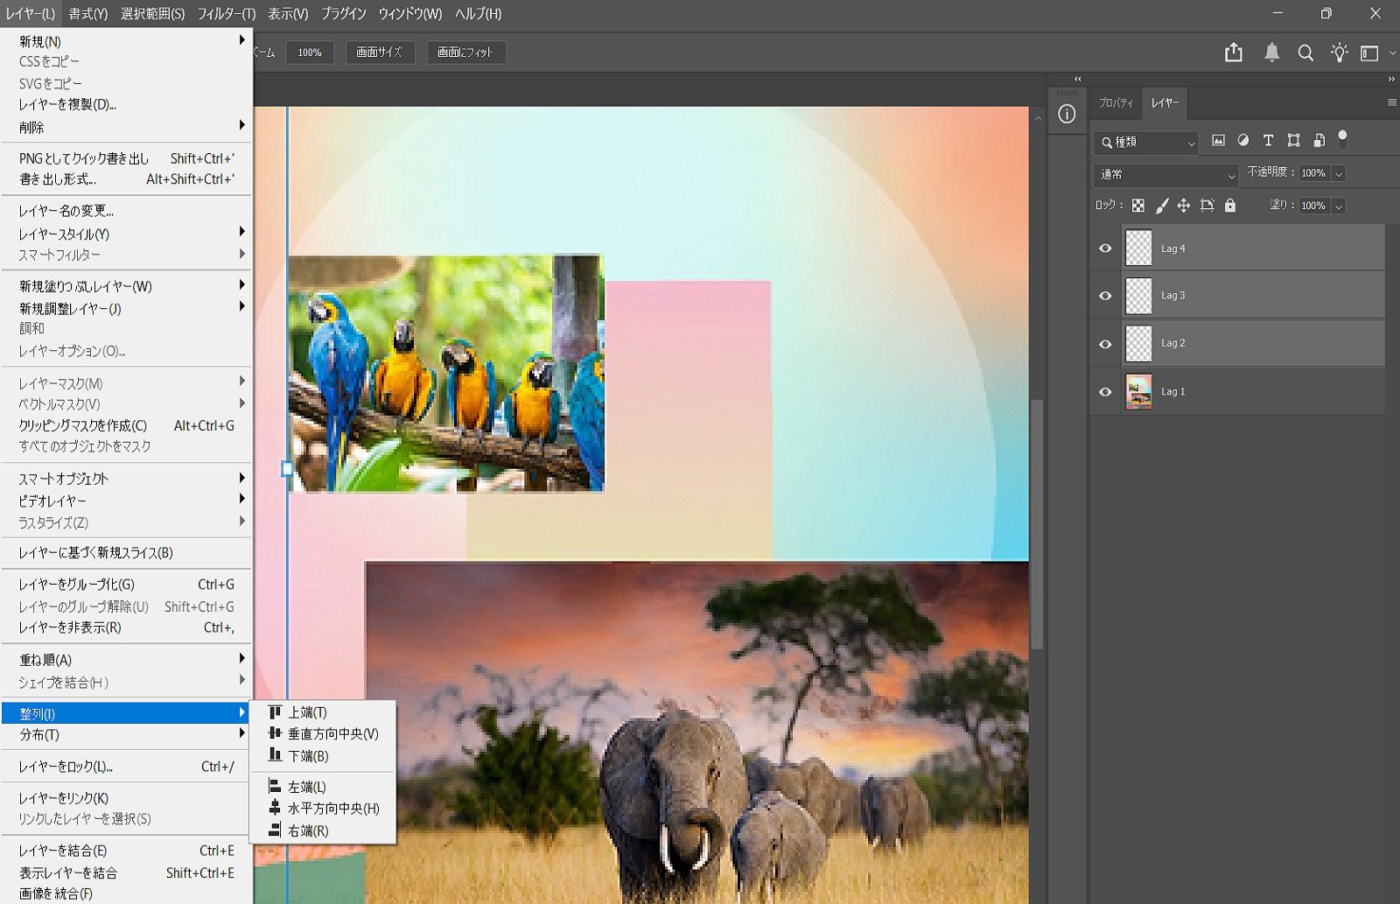The height and width of the screenshot is (904, 1400).
Task: Filter layers by adjustment layer icon
Action: [x=1243, y=140]
